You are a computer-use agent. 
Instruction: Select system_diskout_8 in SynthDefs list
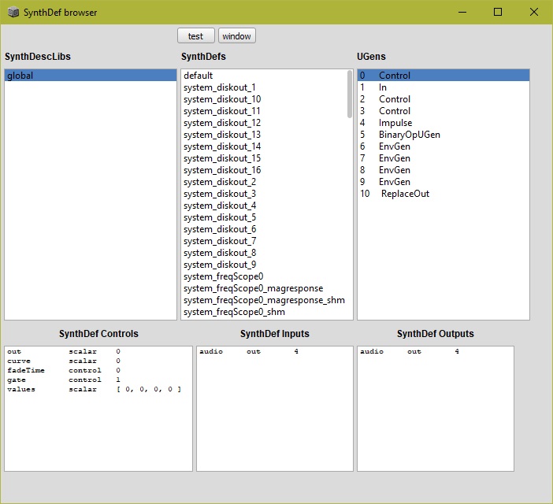[x=264, y=253]
